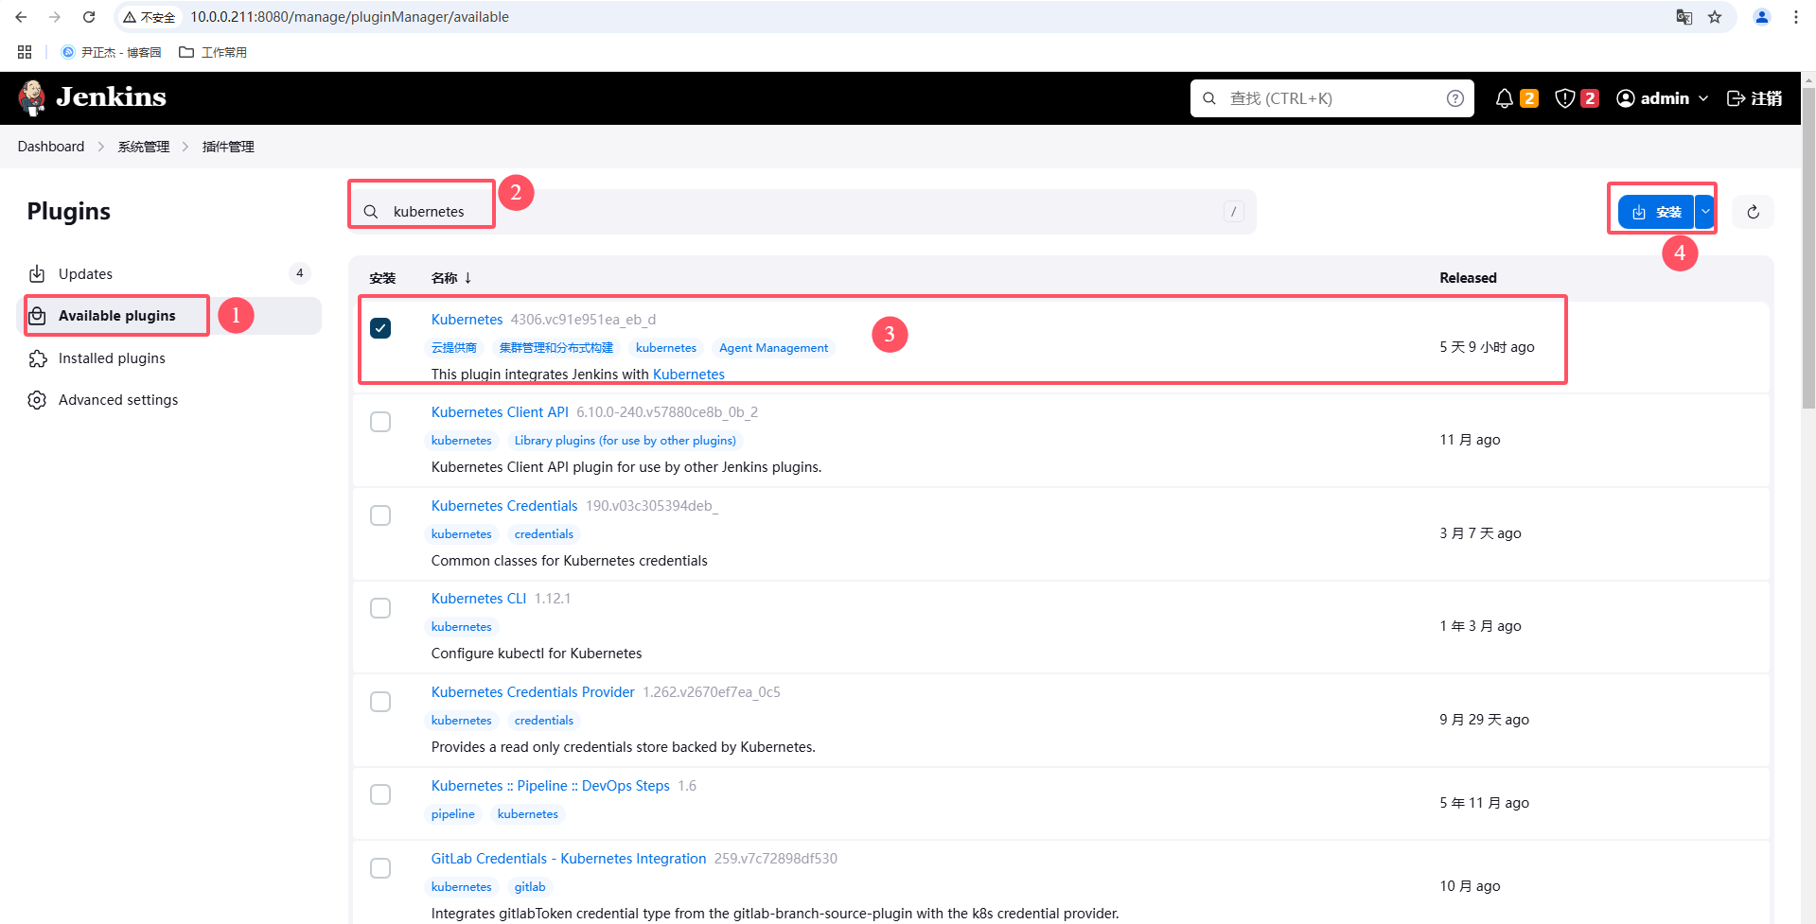Bookmark this page with the star icon
The height and width of the screenshot is (924, 1816).
point(1715,17)
